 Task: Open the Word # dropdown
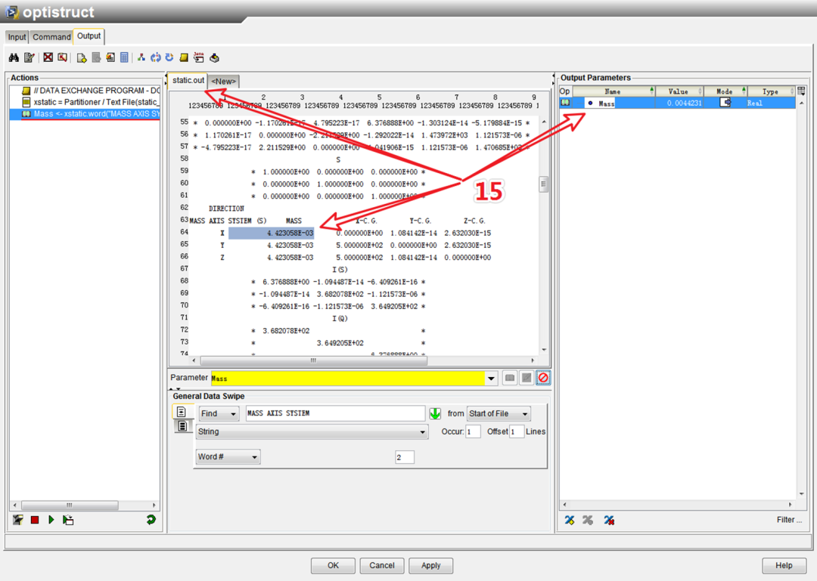click(x=228, y=456)
